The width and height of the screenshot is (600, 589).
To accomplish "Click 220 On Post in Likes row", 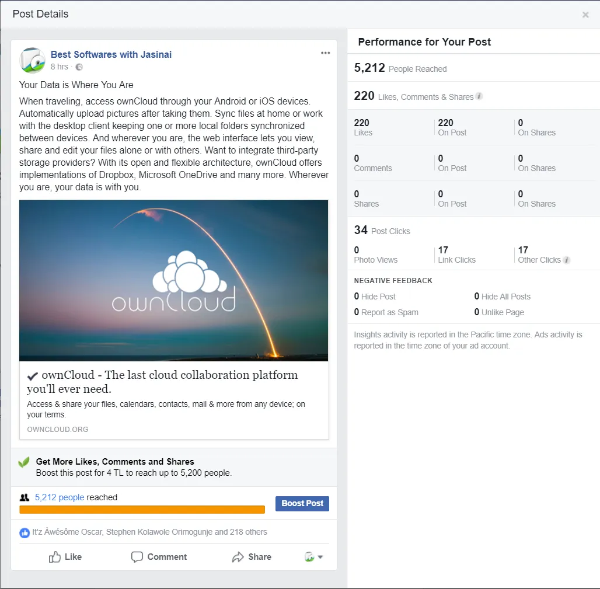I will click(452, 127).
